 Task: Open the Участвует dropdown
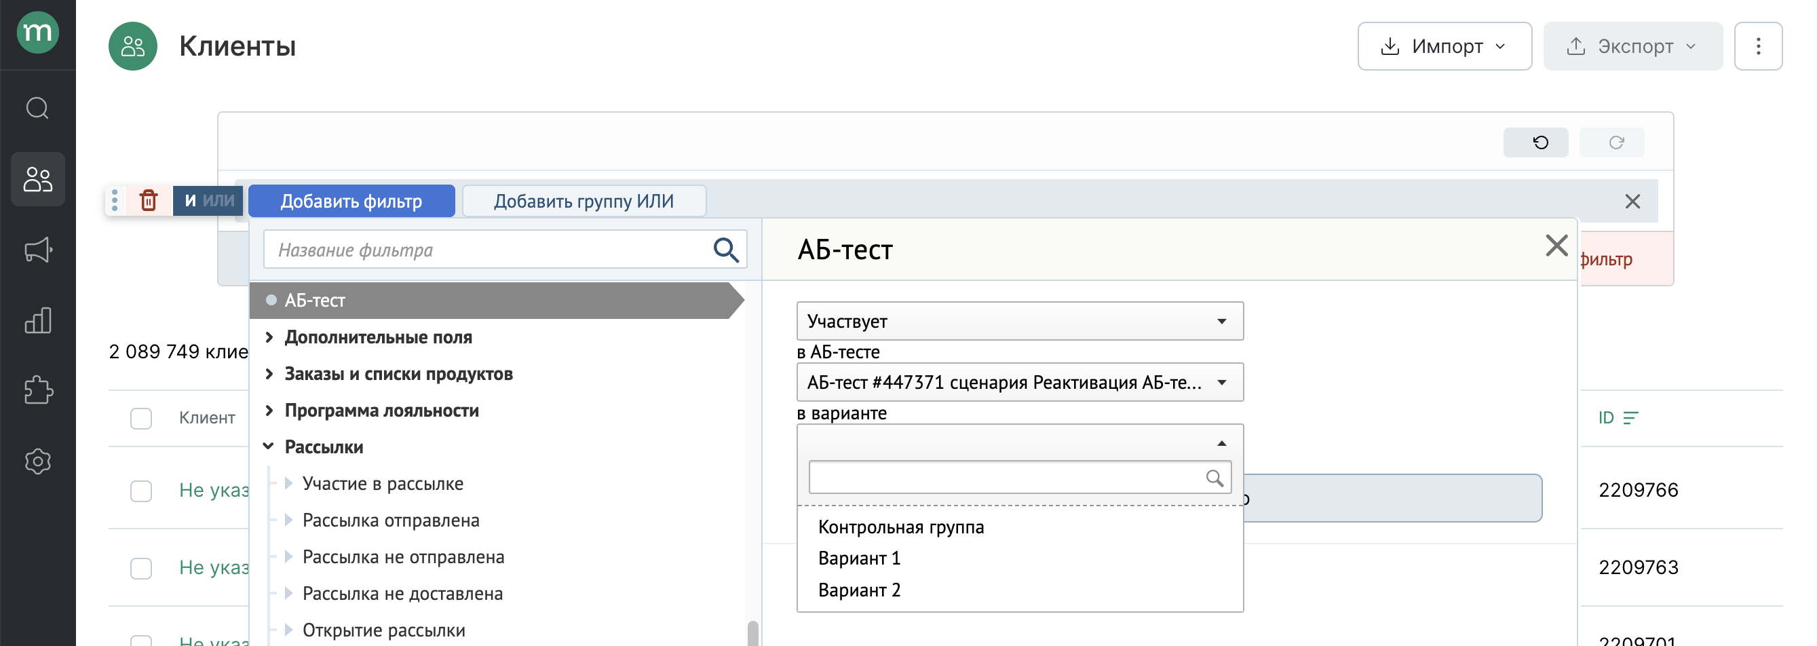coord(1019,322)
